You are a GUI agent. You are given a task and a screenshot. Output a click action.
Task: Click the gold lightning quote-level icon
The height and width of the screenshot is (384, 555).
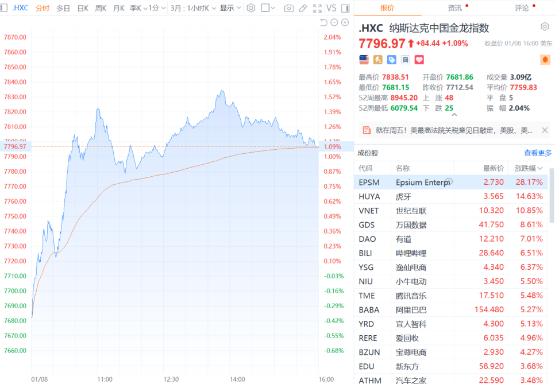[x=377, y=60]
